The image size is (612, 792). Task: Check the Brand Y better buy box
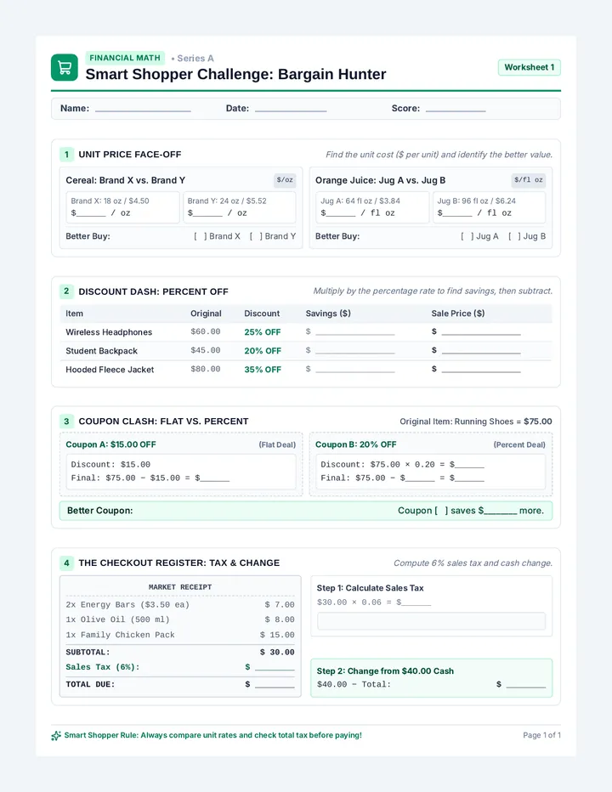pos(256,236)
